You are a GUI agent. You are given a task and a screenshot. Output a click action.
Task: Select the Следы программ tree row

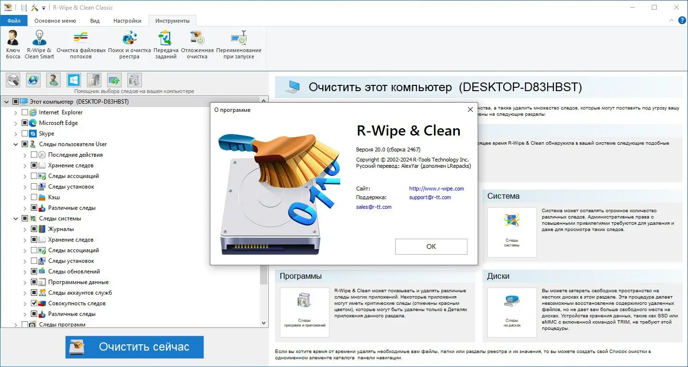(62, 325)
